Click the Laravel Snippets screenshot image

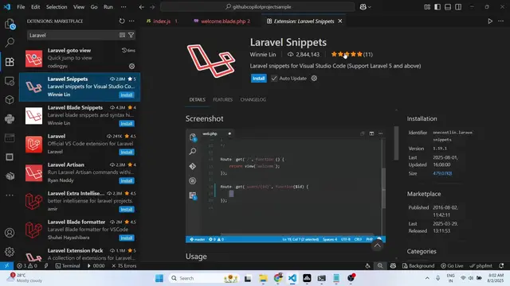pyautogui.click(x=285, y=186)
